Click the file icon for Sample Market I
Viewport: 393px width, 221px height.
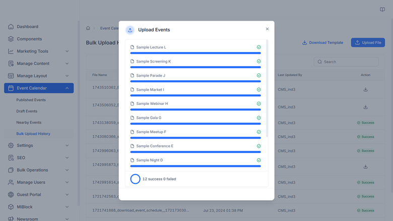point(133,89)
